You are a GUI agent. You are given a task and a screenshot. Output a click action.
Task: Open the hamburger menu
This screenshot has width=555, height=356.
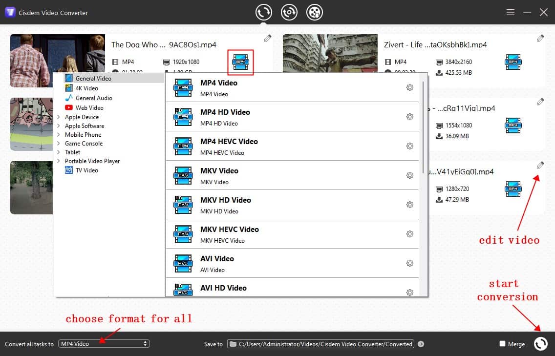(511, 12)
